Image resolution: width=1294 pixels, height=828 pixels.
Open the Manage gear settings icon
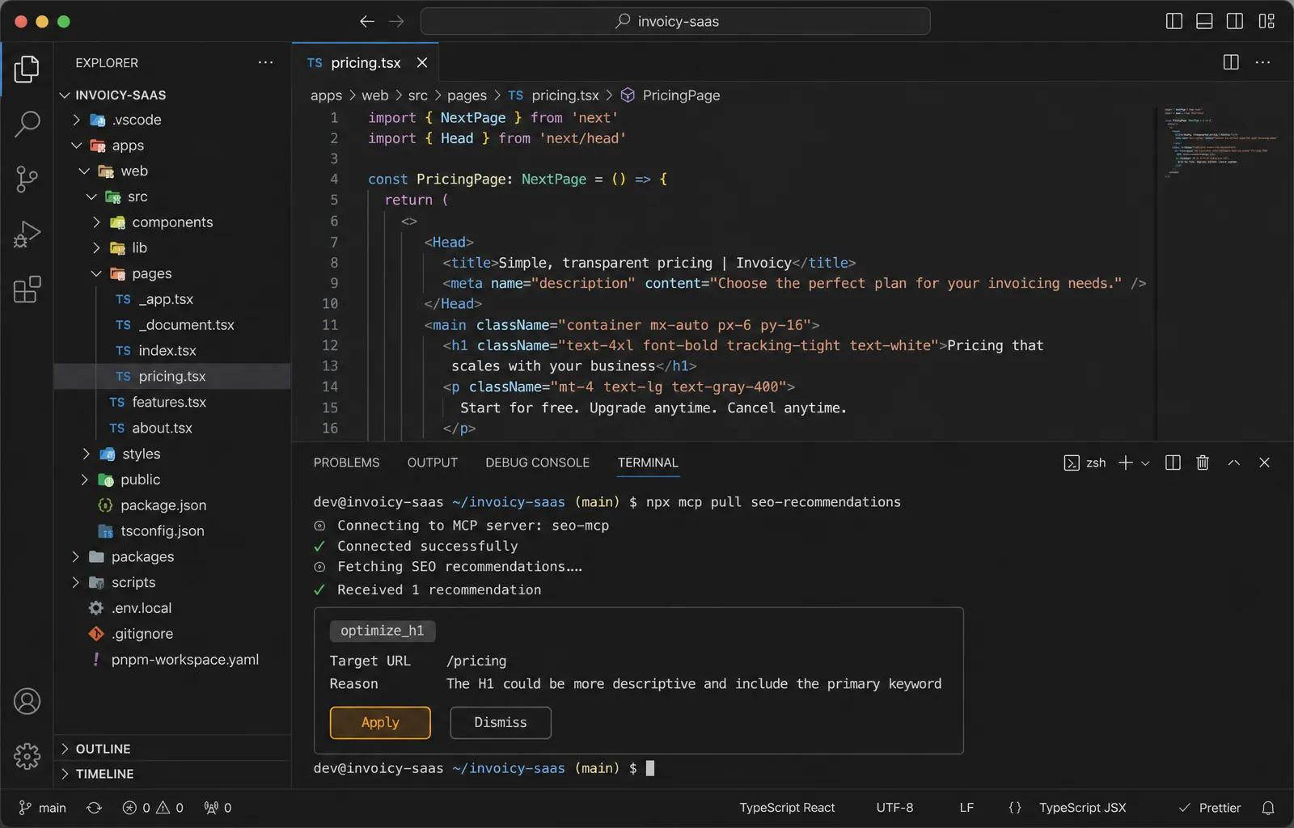[27, 756]
